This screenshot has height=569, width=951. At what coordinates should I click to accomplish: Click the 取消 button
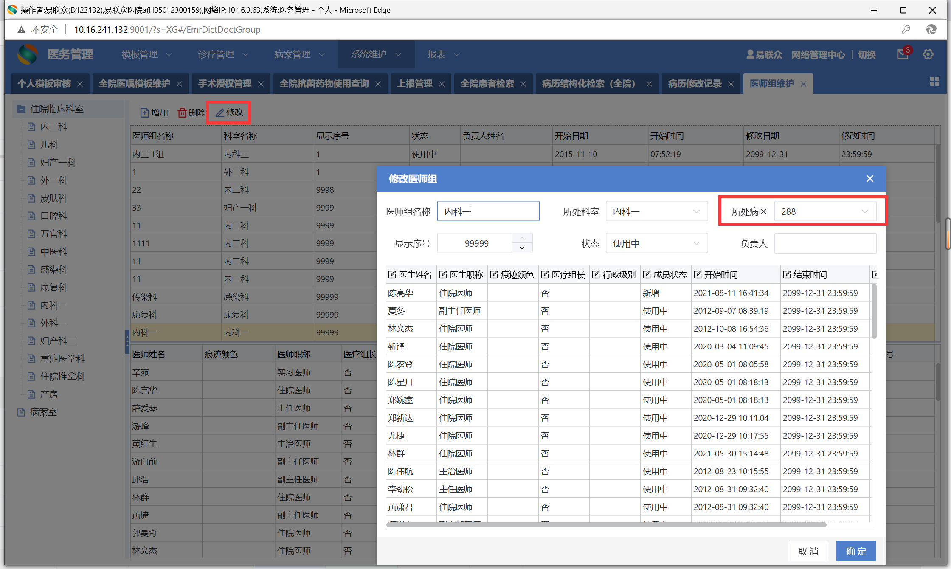click(808, 551)
